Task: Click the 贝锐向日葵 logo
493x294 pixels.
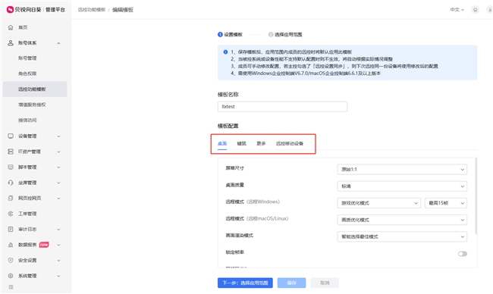Action: point(36,10)
